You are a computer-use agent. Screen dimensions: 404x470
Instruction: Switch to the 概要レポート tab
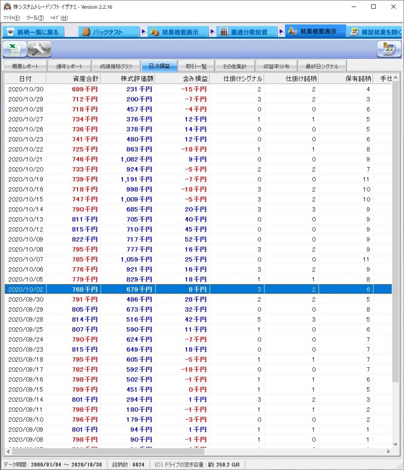tap(25, 66)
